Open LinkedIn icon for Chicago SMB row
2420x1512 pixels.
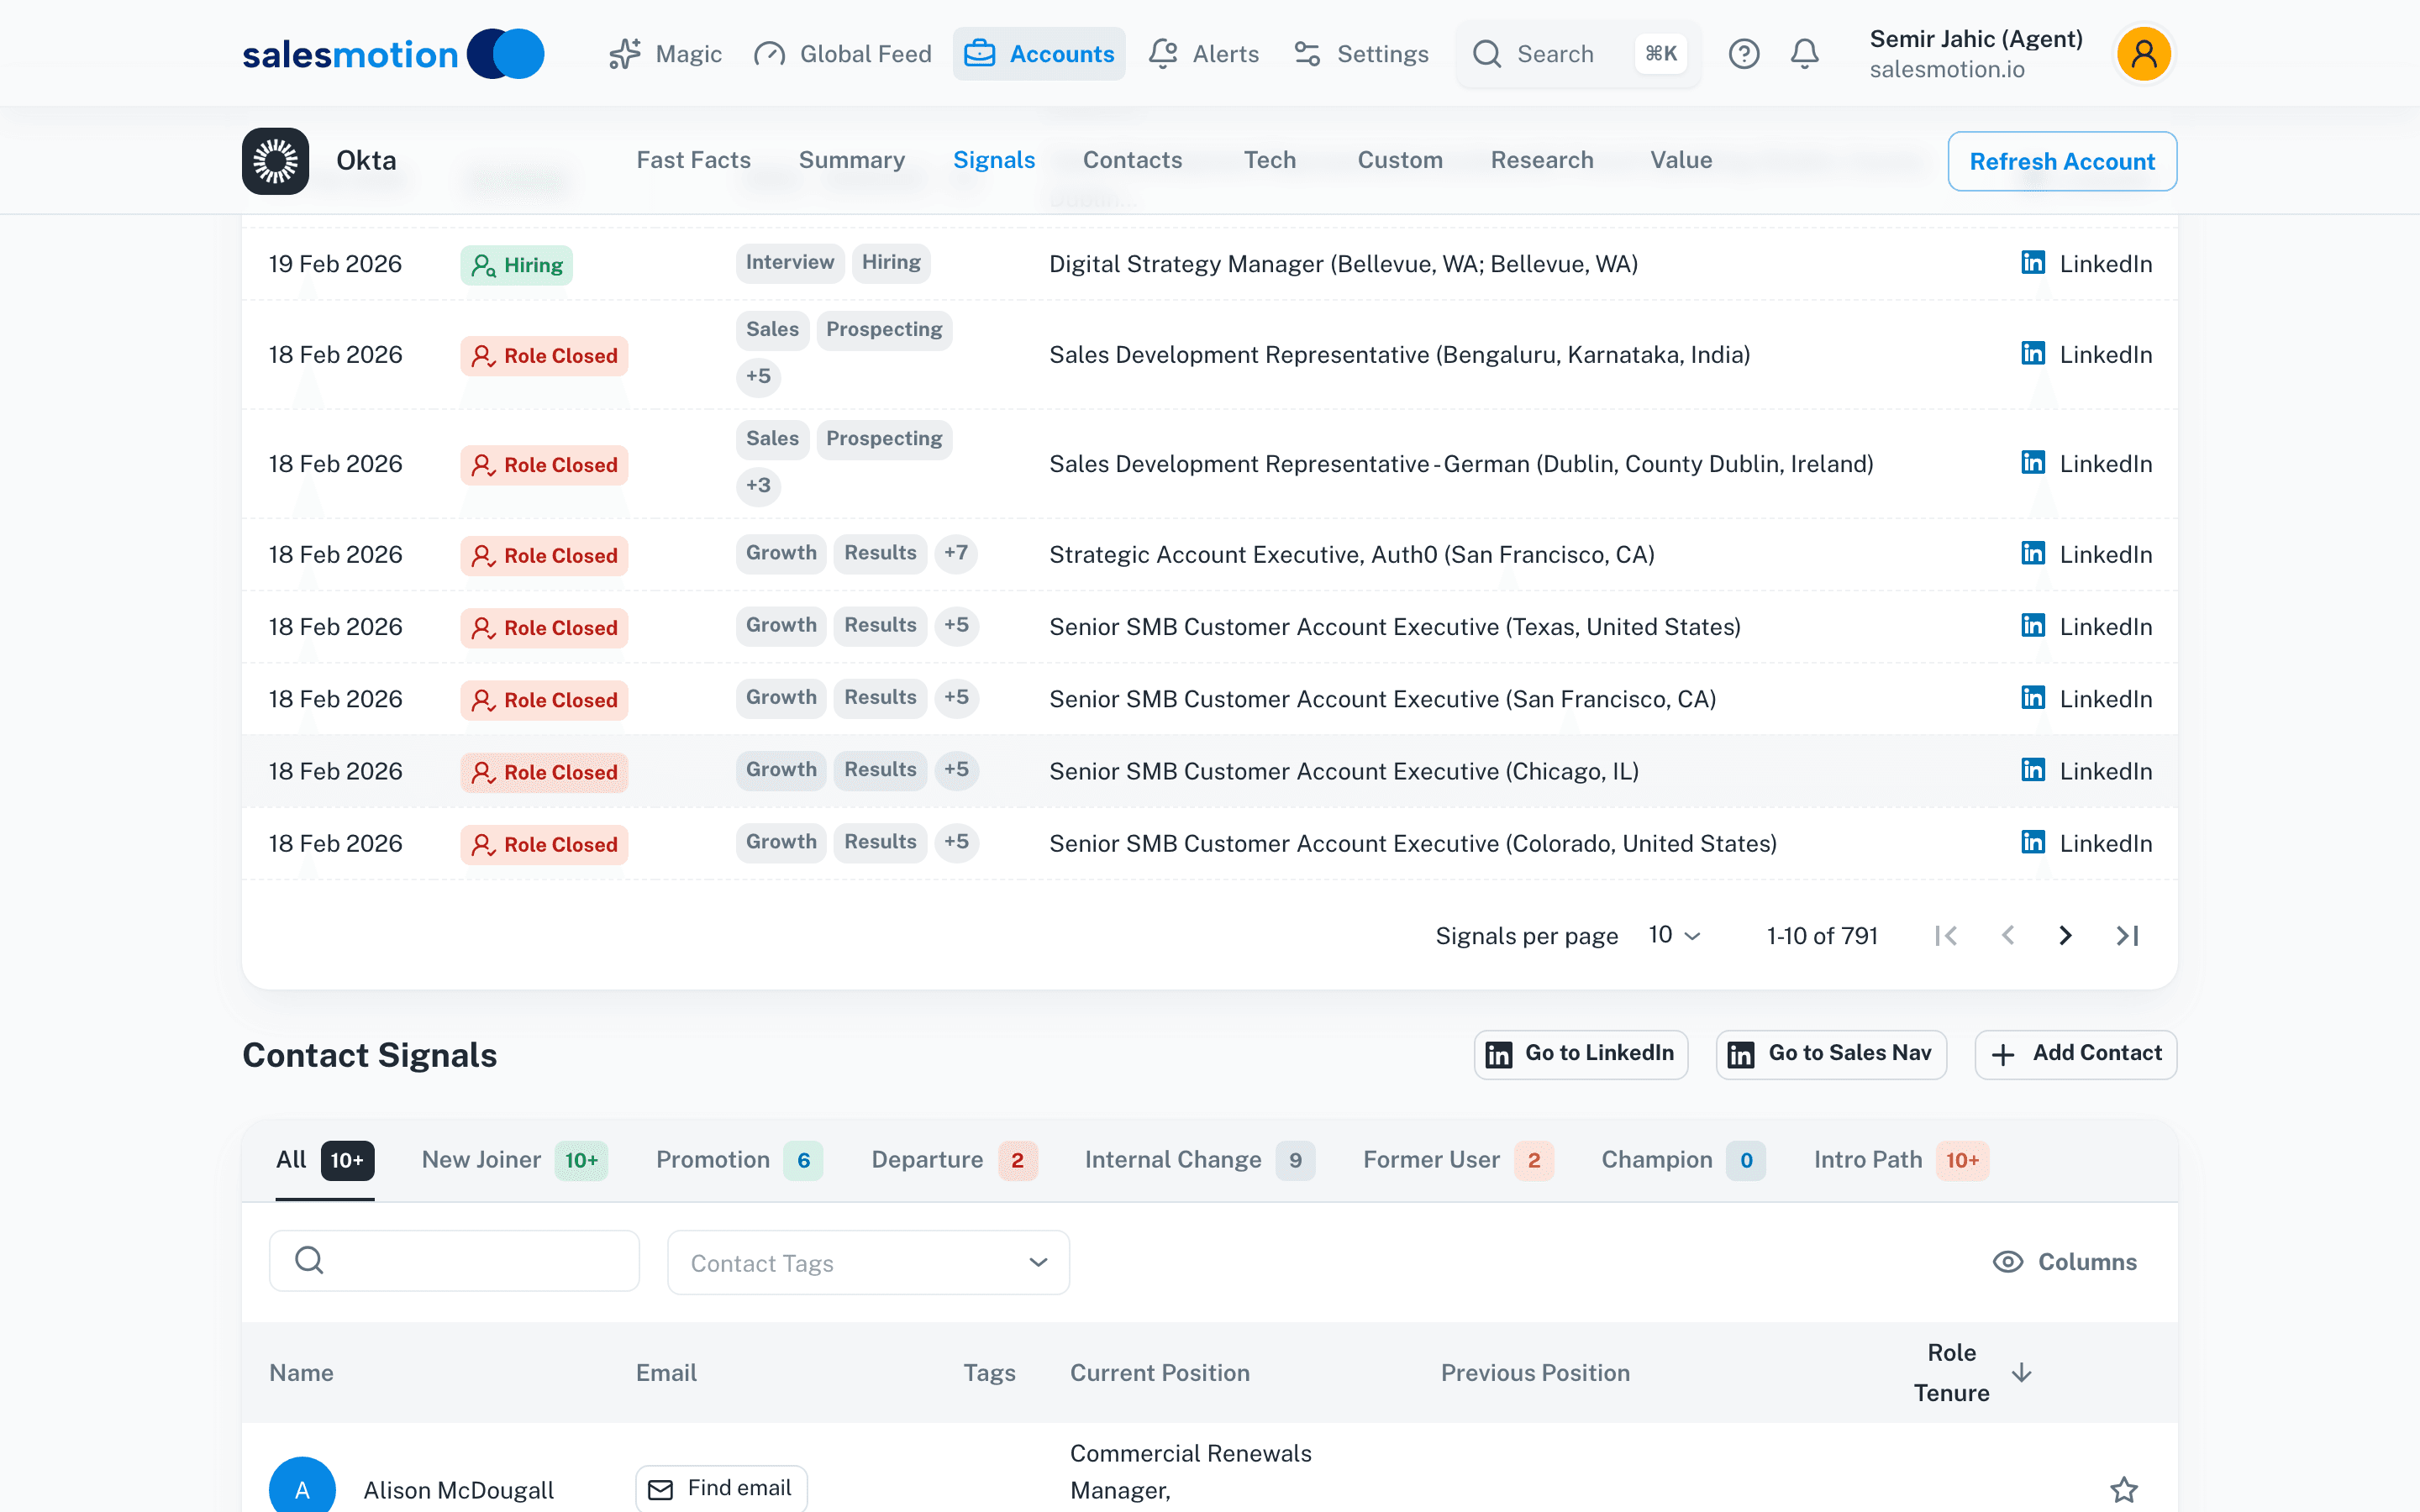(x=2032, y=769)
